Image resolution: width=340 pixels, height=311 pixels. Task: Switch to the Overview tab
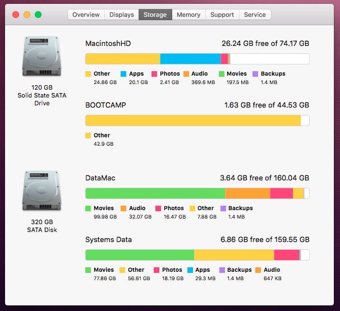[x=86, y=15]
